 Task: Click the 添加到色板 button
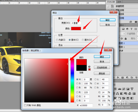(x=102, y=67)
